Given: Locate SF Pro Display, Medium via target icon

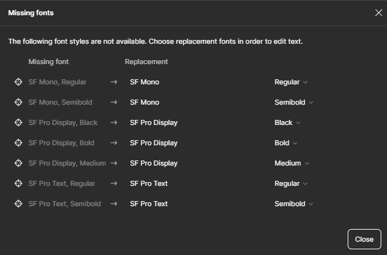Looking at the screenshot, I should pos(18,163).
